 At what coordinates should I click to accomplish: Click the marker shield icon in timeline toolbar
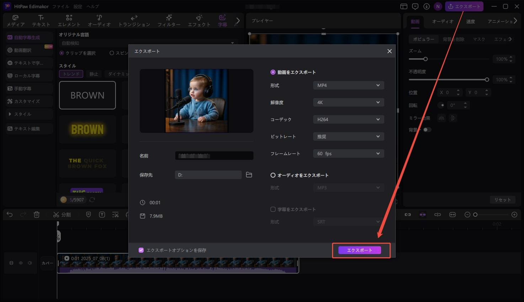point(89,215)
